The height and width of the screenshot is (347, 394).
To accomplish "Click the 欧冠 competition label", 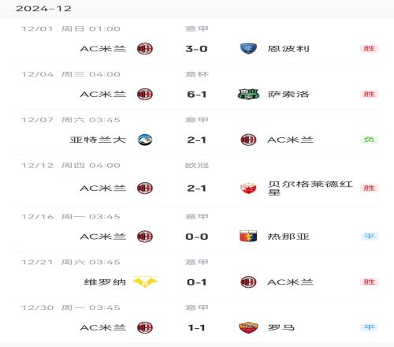I will (197, 166).
